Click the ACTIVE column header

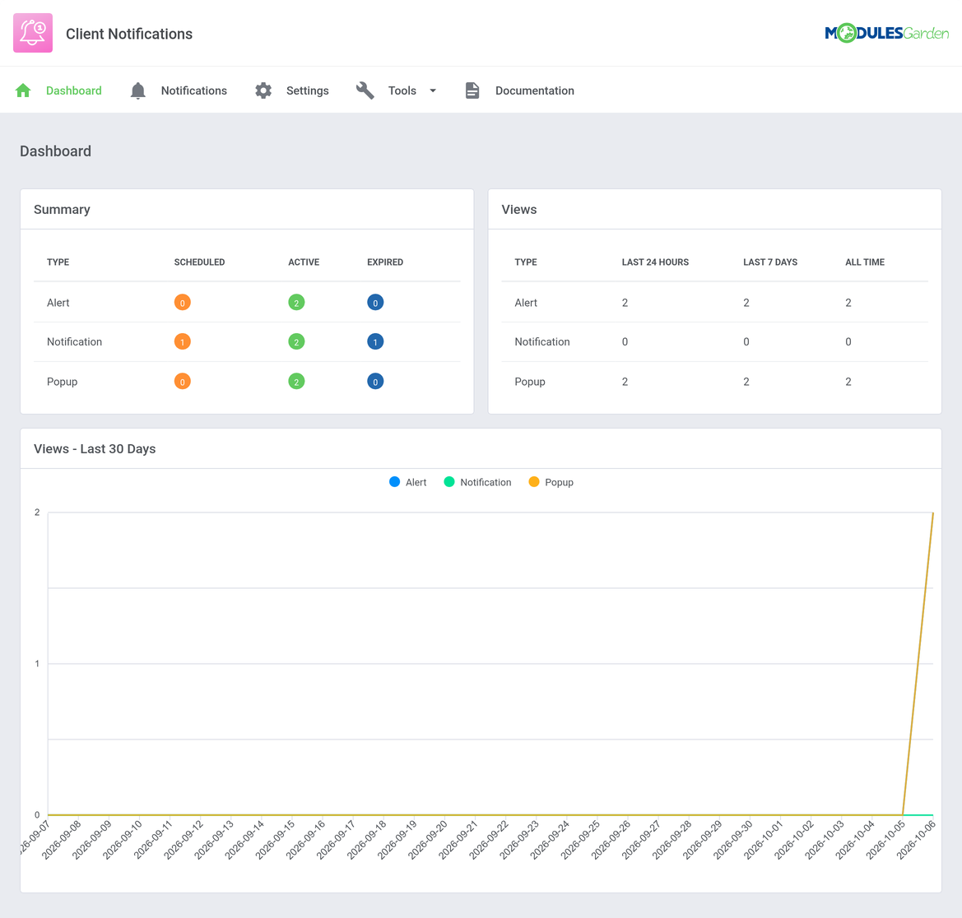[x=304, y=262]
